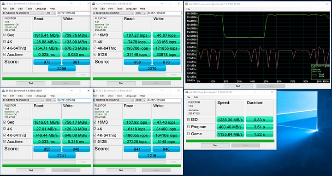This screenshot has width=332, height=176.
Task: Toggle ISO checkbox in Copy-Benchmark window
Action: pos(189,119)
